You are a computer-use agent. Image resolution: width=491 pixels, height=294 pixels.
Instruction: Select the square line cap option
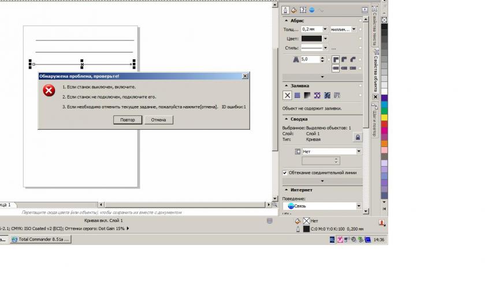pos(352,68)
